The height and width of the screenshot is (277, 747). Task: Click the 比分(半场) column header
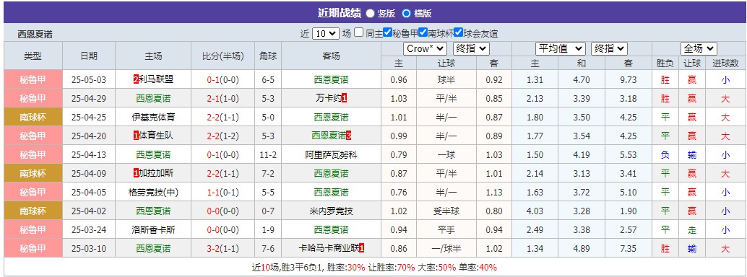tap(223, 56)
